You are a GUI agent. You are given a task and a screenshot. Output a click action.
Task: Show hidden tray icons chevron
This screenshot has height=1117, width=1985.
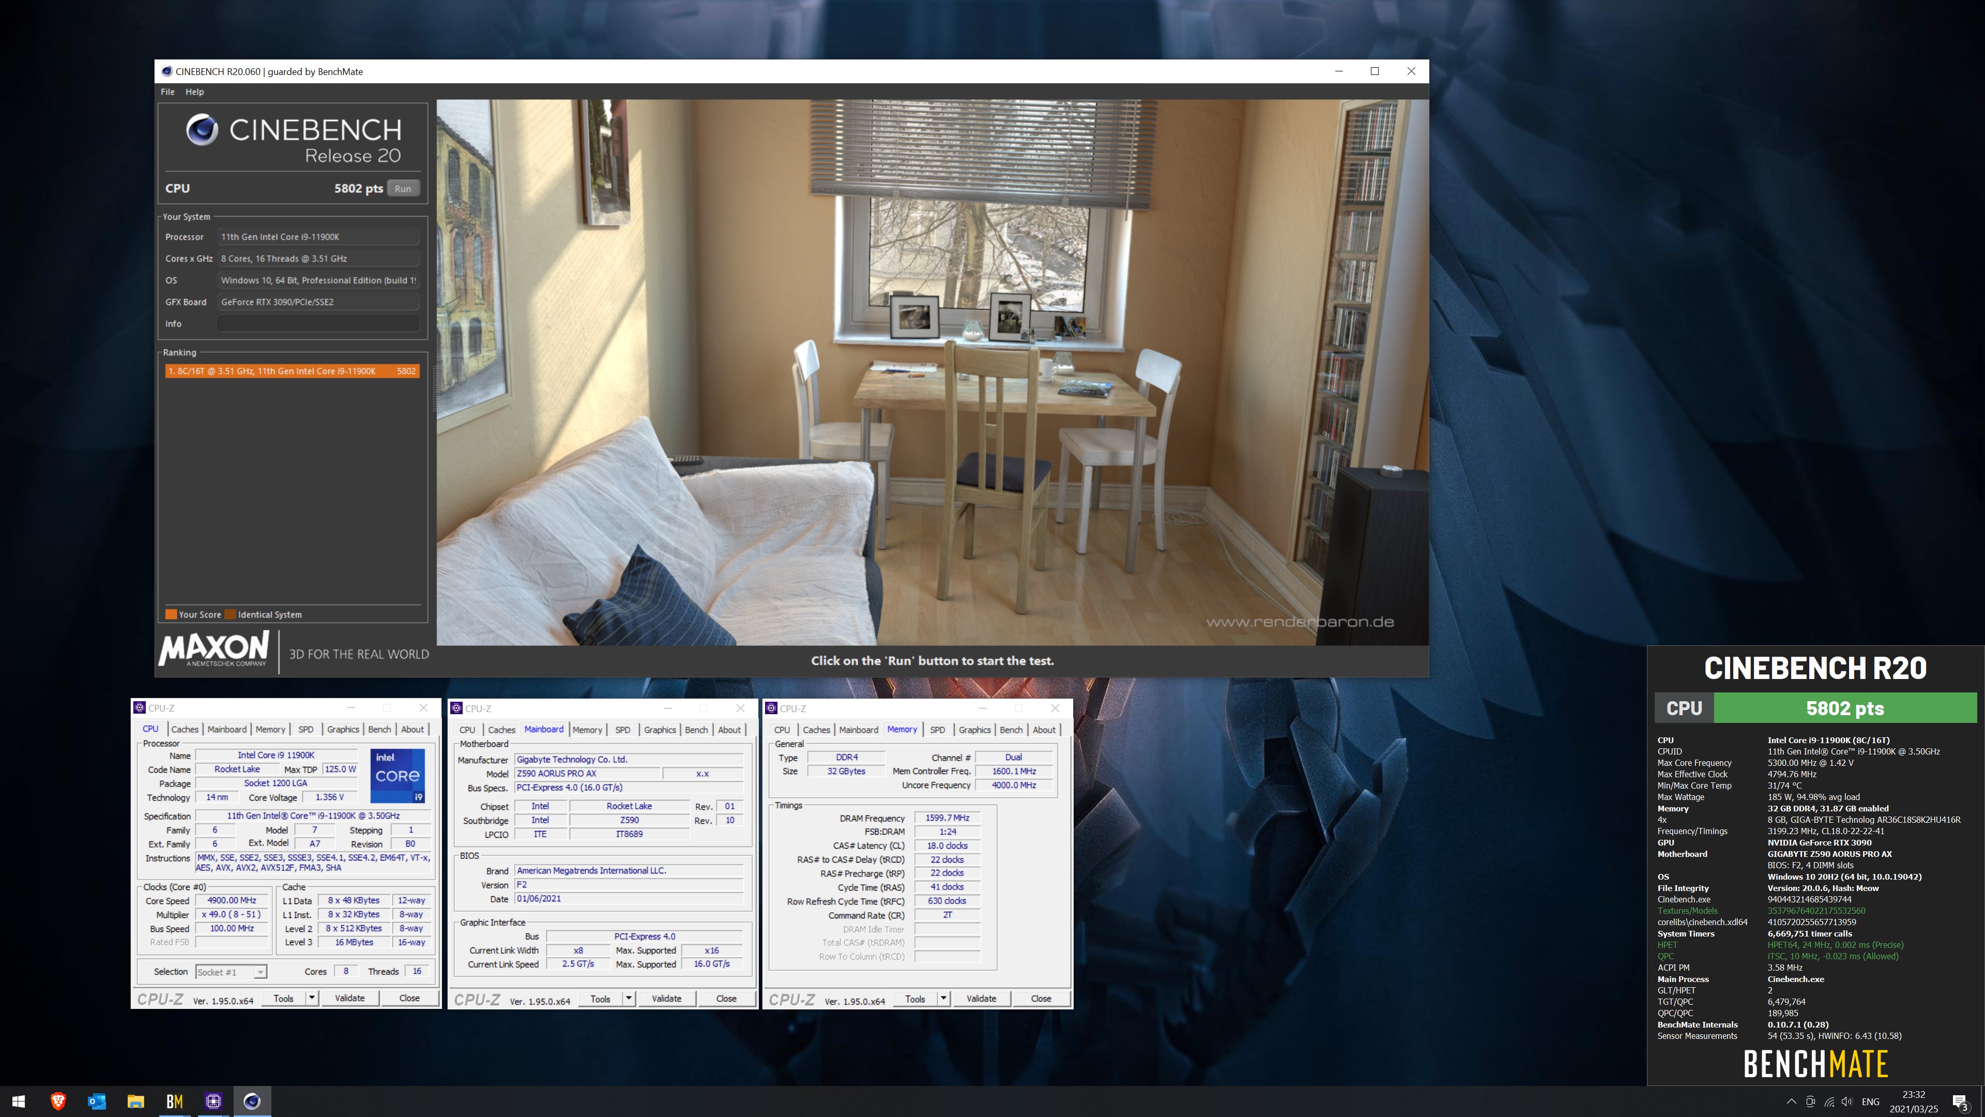tap(1792, 1101)
